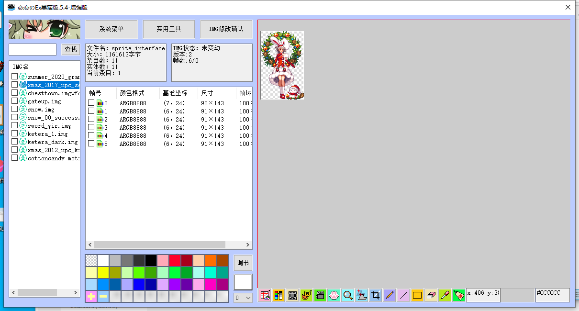The width and height of the screenshot is (579, 311).
Task: Click the yellow plus add-color button
Action: pos(91,297)
